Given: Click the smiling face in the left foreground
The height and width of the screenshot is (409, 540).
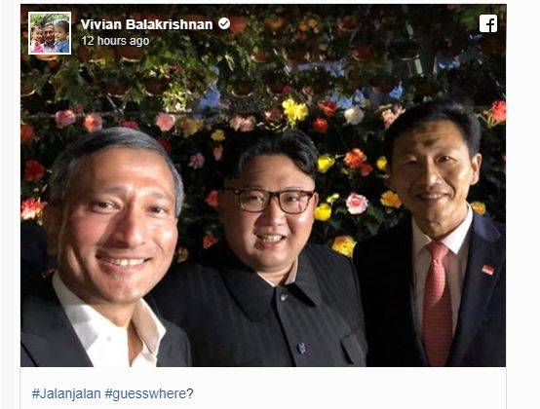Looking at the screenshot, I should [115, 220].
